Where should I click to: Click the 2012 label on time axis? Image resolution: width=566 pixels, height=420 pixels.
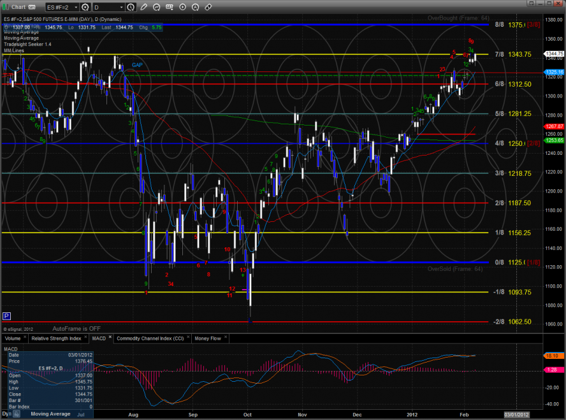click(x=412, y=415)
